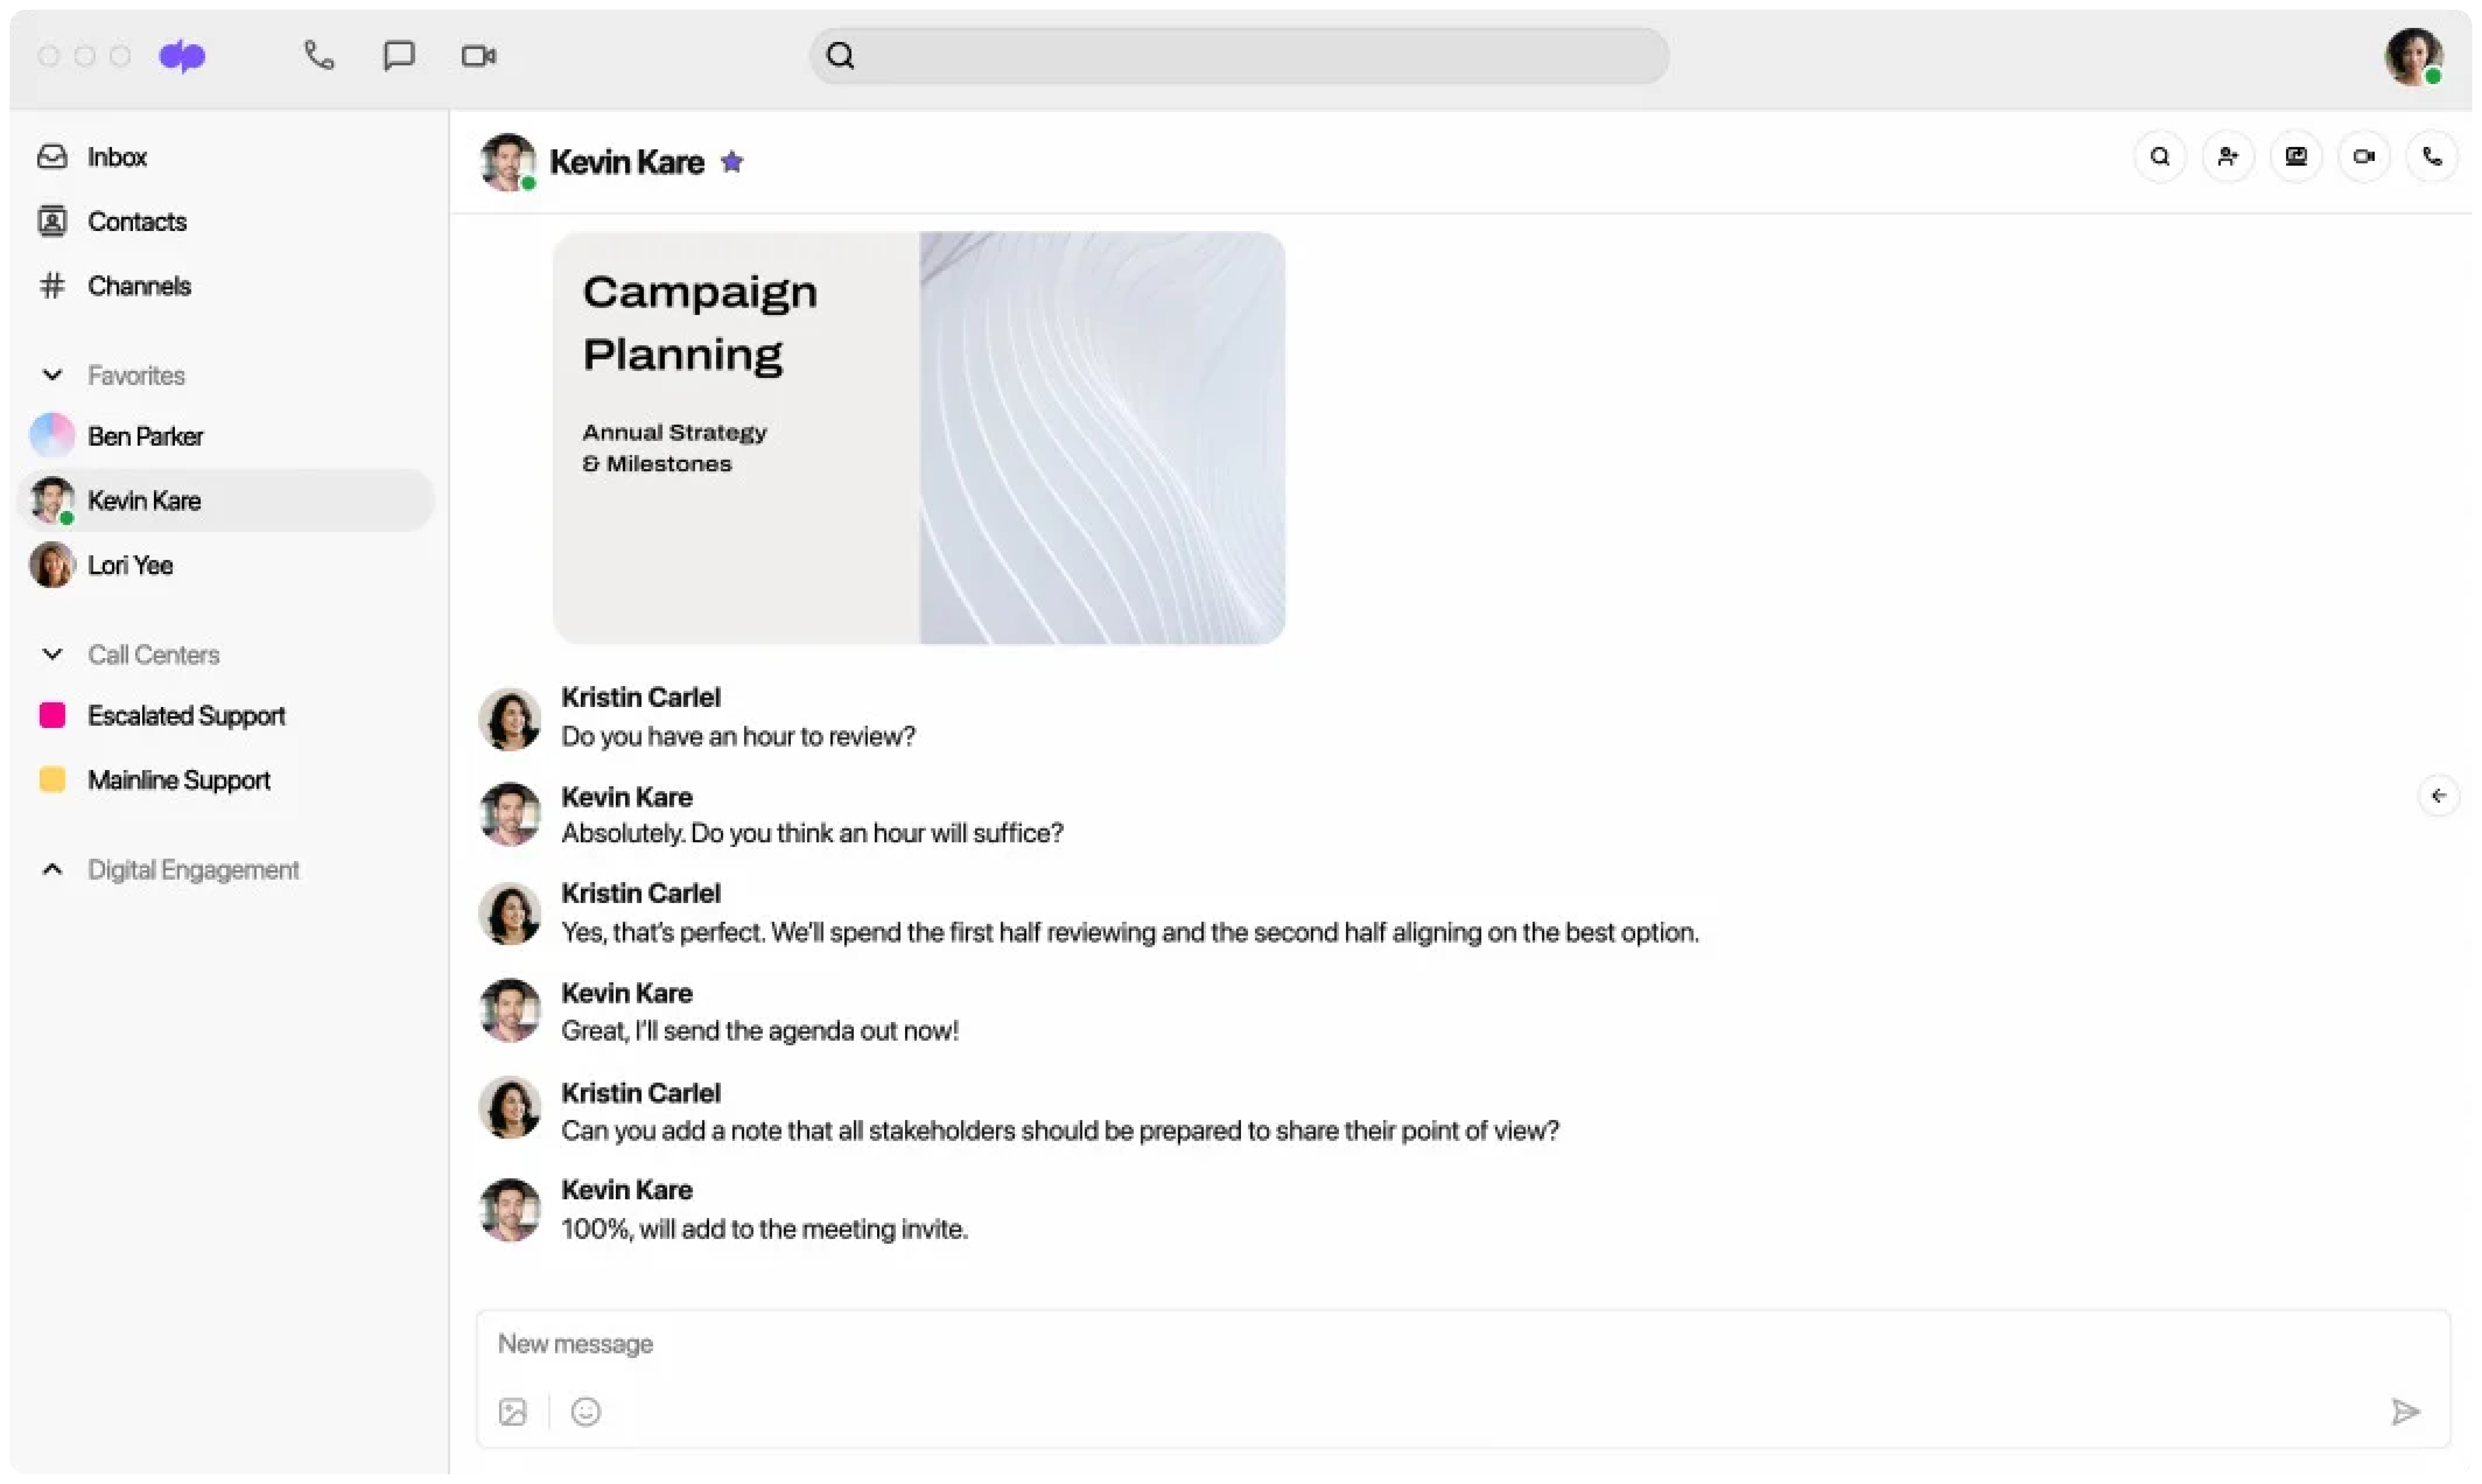Click the magnifier icon in search bar
Screen dimensions: 2482x1484
pyautogui.click(x=841, y=56)
